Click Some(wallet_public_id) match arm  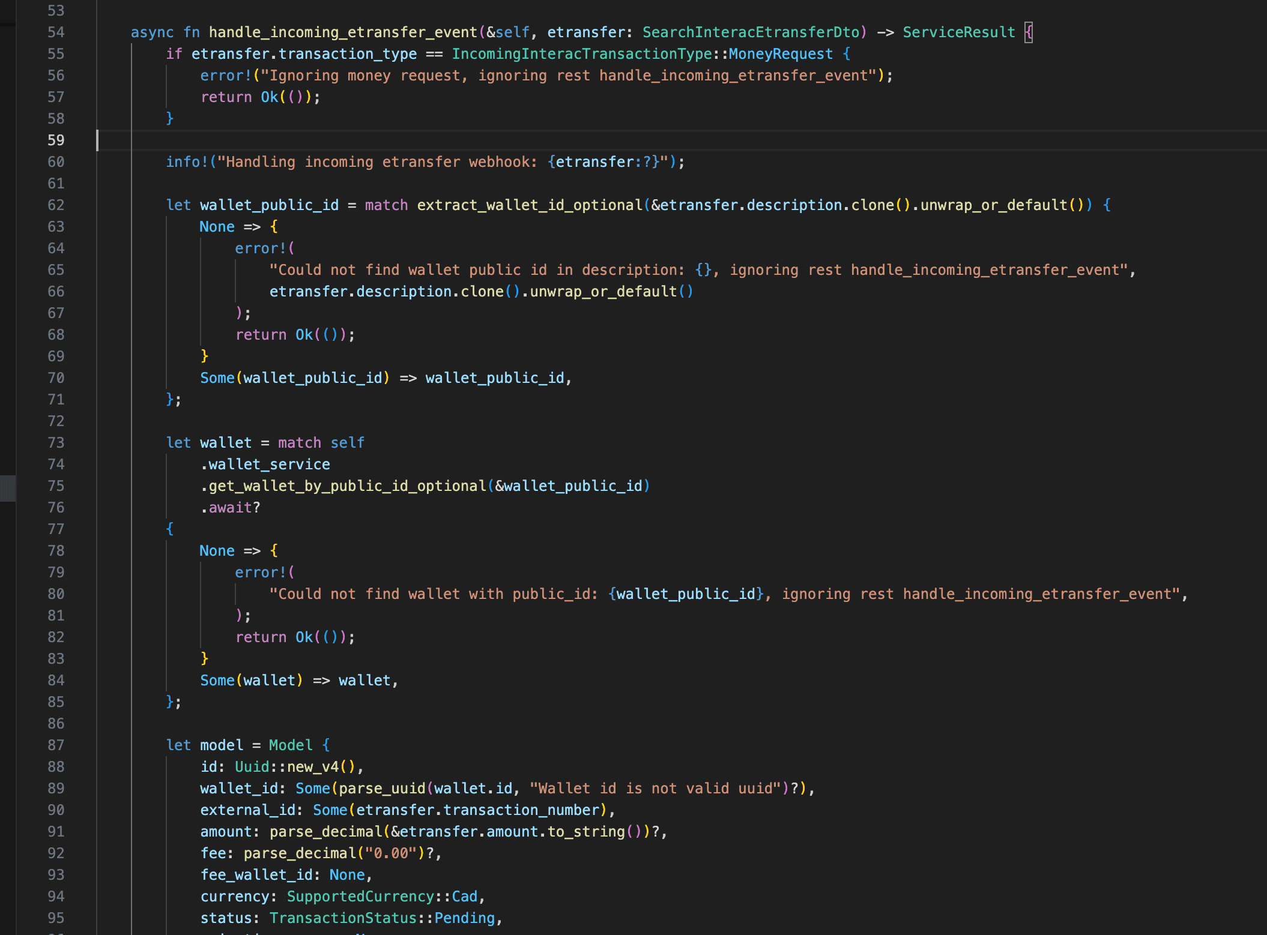pos(295,378)
